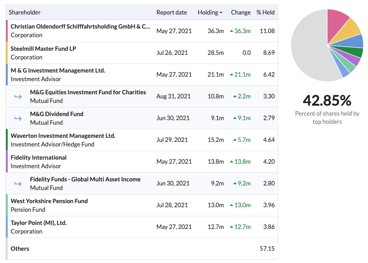The height and width of the screenshot is (263, 368).
Task: Click the 42.85% top holders figure
Action: (x=327, y=100)
